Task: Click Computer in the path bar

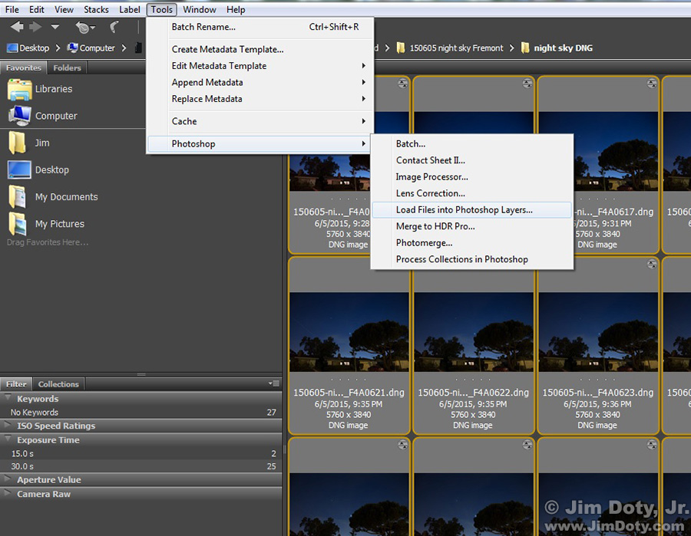Action: pos(91,48)
